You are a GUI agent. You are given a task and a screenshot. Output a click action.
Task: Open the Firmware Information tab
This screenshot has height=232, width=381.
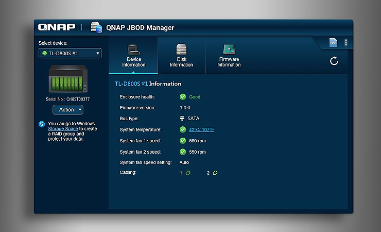[229, 56]
